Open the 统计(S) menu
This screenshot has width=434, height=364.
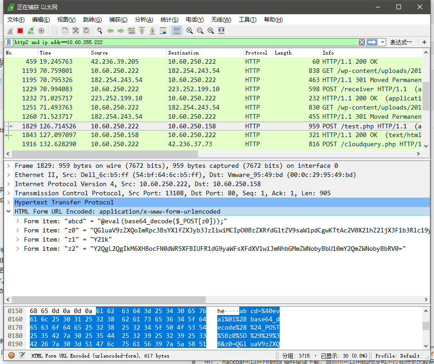point(169,20)
